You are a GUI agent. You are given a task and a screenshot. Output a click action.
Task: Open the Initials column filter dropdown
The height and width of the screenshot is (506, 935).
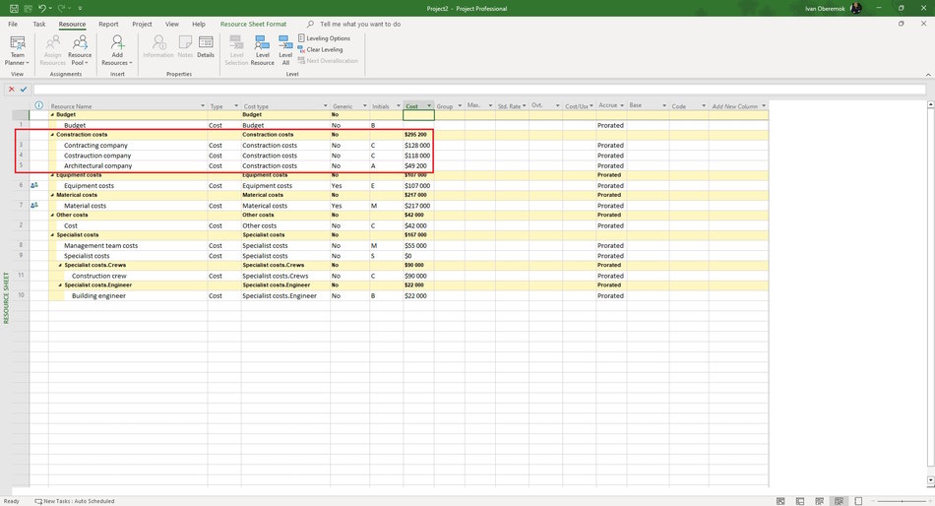(399, 106)
